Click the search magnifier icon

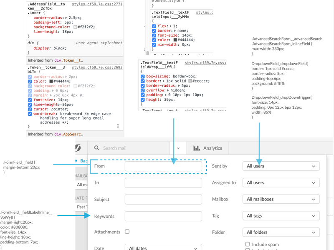click(96, 148)
